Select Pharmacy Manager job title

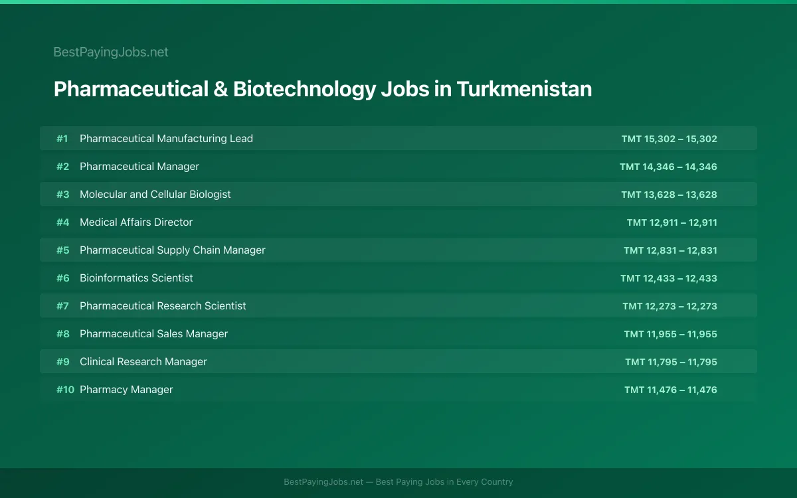(x=126, y=390)
